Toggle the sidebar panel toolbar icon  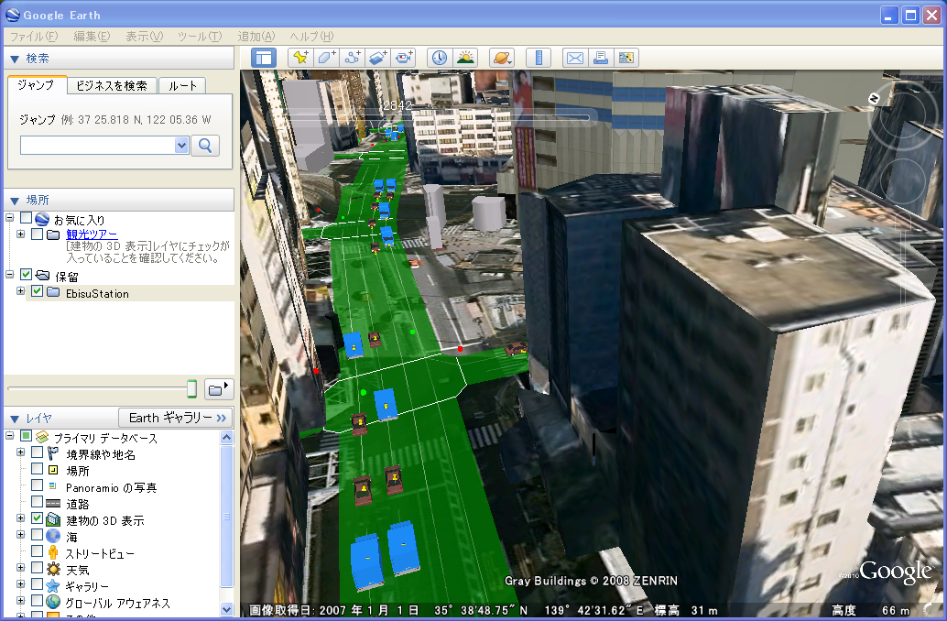coord(264,58)
